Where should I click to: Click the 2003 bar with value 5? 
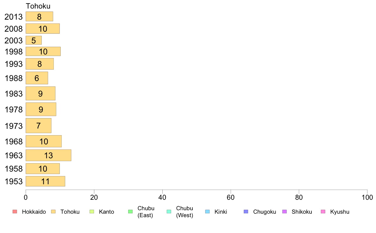pos(34,40)
